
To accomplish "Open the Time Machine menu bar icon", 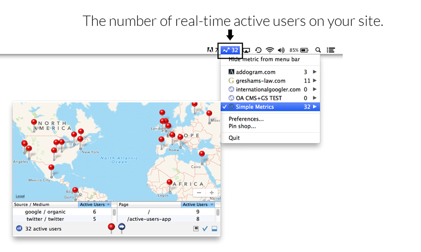I will click(258, 50).
